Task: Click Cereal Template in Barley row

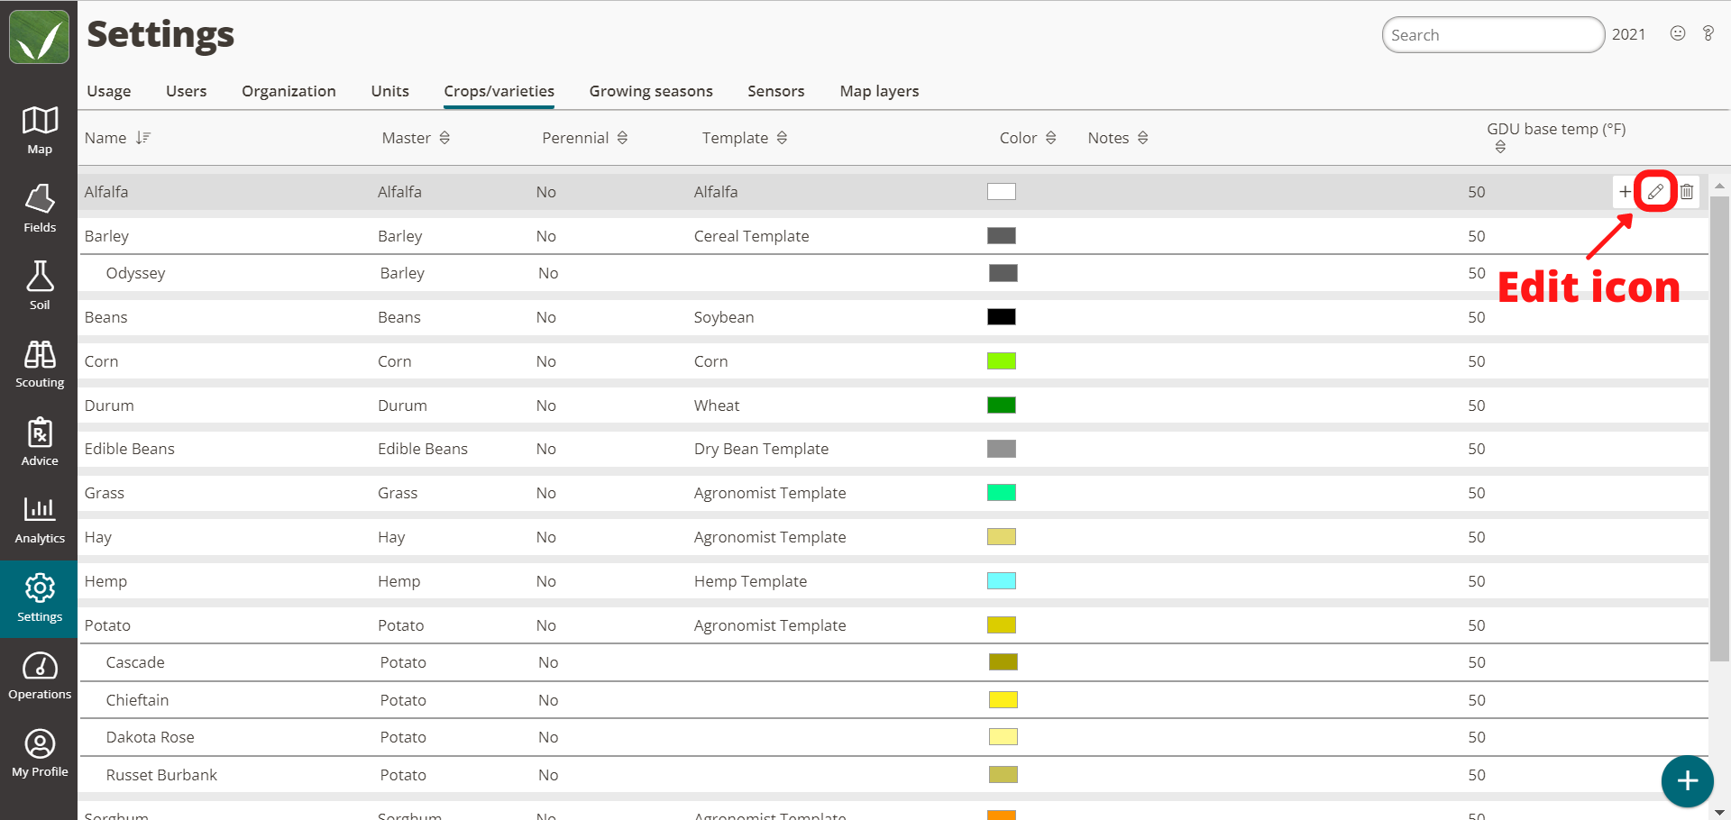Action: (751, 236)
